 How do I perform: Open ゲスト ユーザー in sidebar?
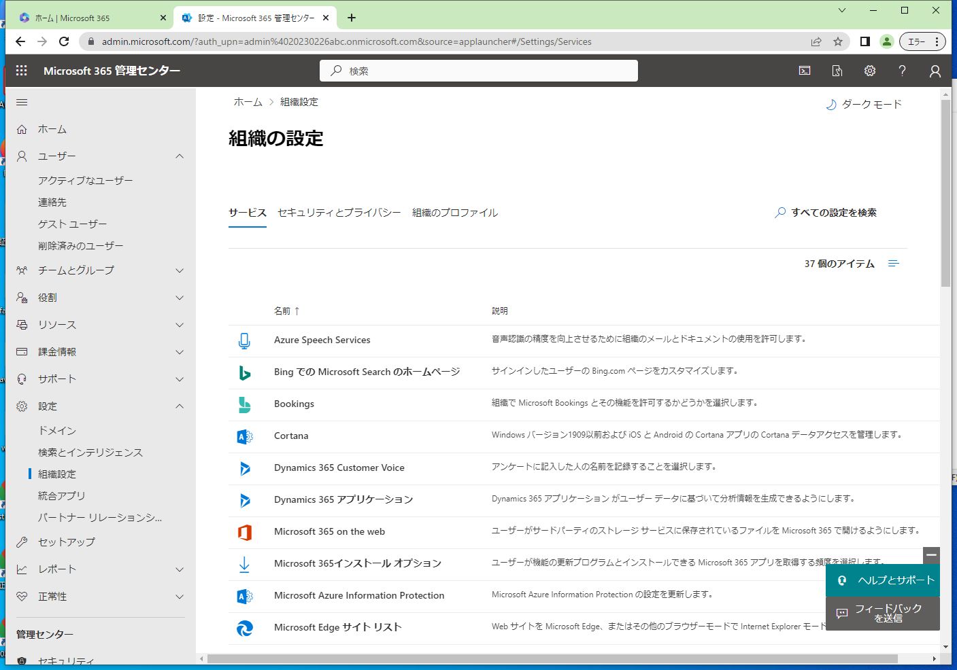(73, 224)
